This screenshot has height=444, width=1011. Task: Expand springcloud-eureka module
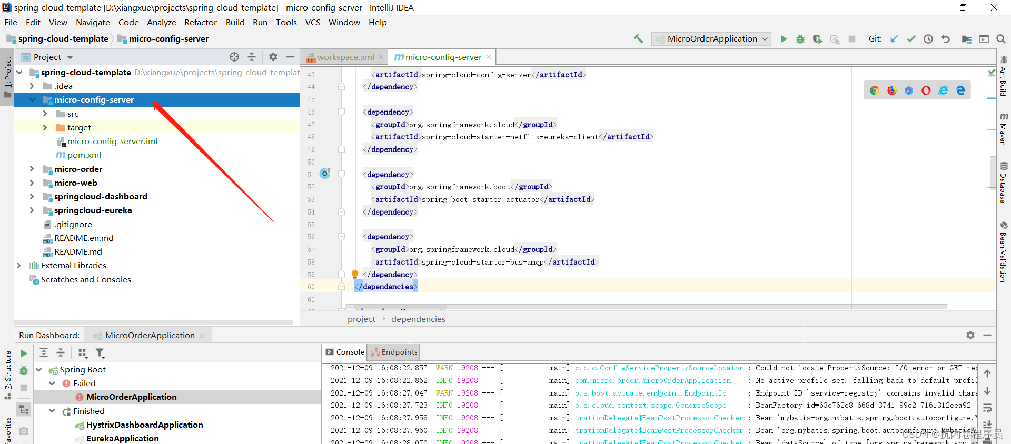32,210
